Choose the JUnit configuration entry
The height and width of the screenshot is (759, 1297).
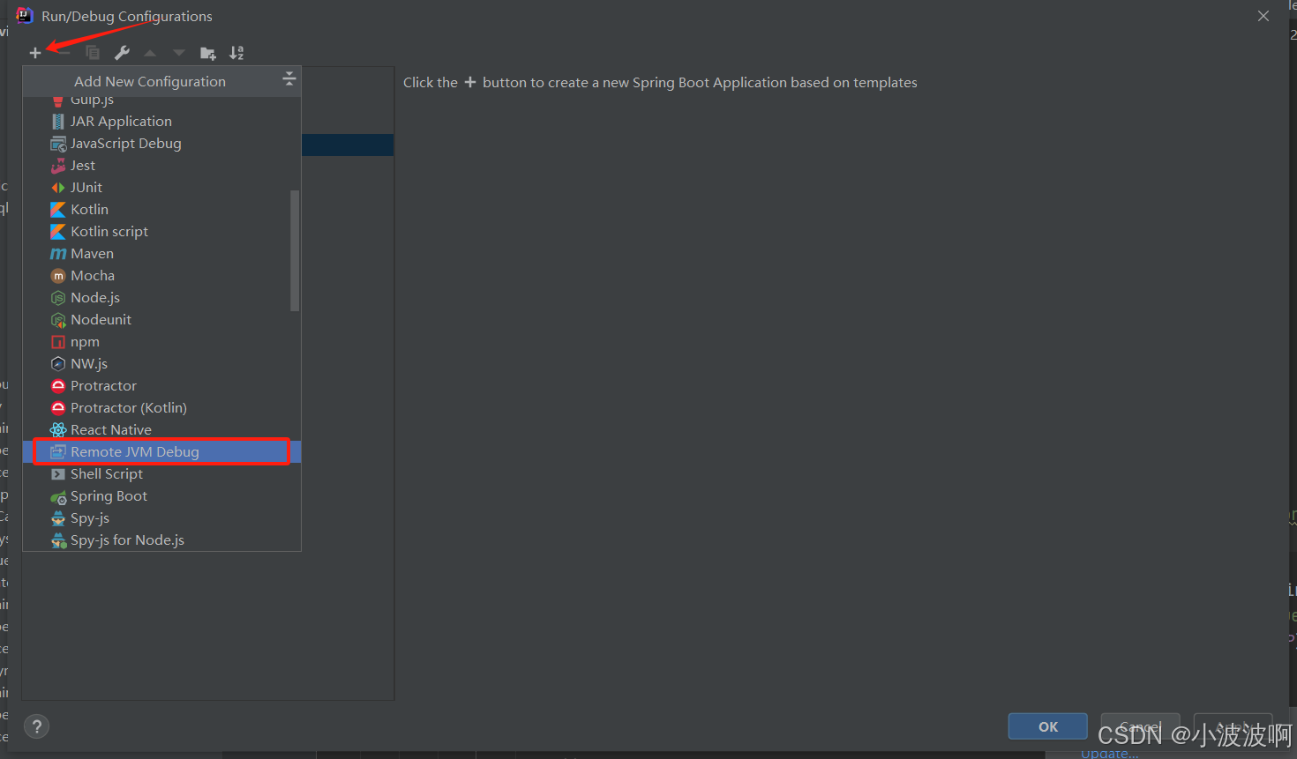pos(161,187)
